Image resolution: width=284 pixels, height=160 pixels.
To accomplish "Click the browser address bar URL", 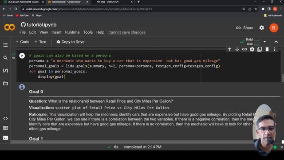I will point(89,9).
